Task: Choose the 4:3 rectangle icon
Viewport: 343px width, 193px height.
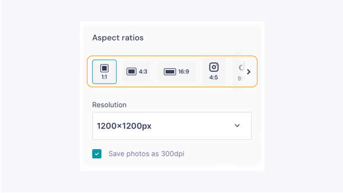Action: point(132,71)
